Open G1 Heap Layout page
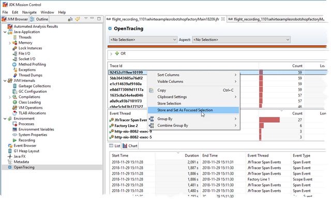 [26, 151]
